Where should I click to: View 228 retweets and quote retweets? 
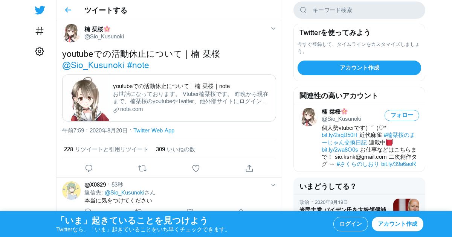pos(106,149)
